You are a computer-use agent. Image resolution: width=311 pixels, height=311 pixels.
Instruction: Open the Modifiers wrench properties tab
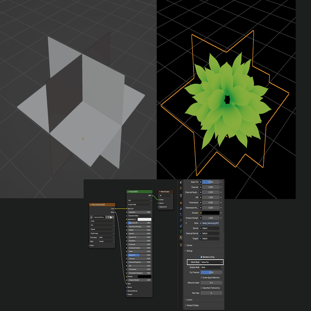tap(181, 209)
